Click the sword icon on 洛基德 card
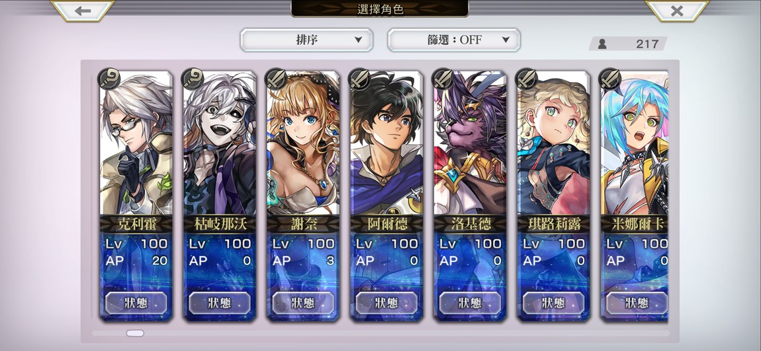 coord(443,79)
